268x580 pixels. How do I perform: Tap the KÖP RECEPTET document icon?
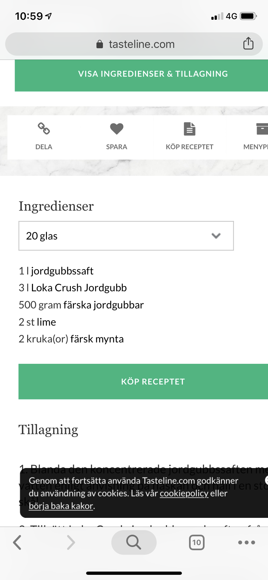pyautogui.click(x=189, y=129)
